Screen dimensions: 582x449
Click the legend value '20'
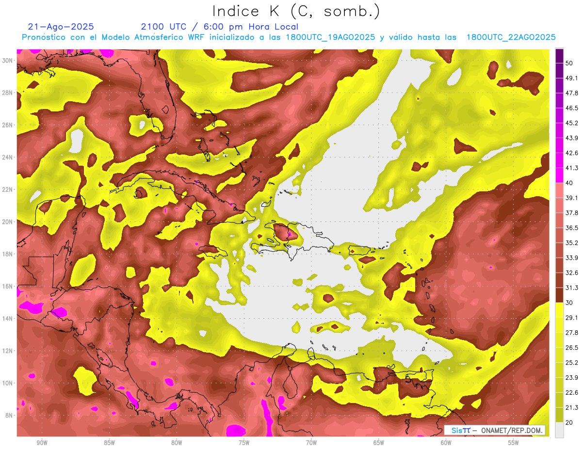click(569, 423)
